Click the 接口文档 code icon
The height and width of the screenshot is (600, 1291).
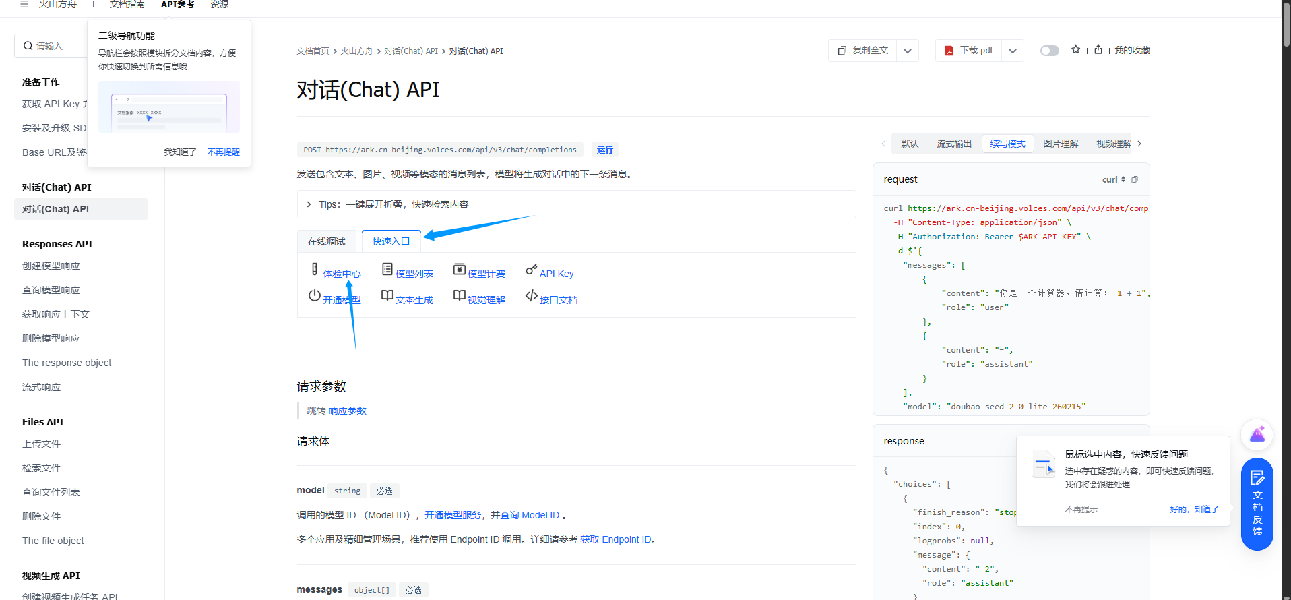click(x=532, y=295)
